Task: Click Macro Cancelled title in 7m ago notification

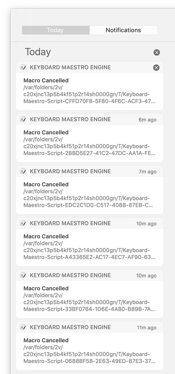Action: pyautogui.click(x=46, y=184)
